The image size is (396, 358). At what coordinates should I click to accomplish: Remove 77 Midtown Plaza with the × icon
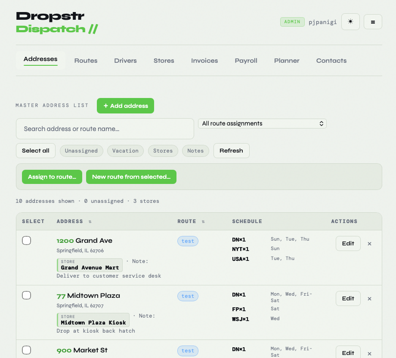369,299
